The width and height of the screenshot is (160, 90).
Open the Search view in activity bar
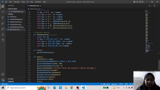(x=3, y=12)
